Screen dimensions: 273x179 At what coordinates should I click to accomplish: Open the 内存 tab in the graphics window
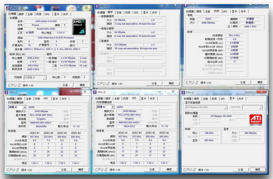pos(214,99)
